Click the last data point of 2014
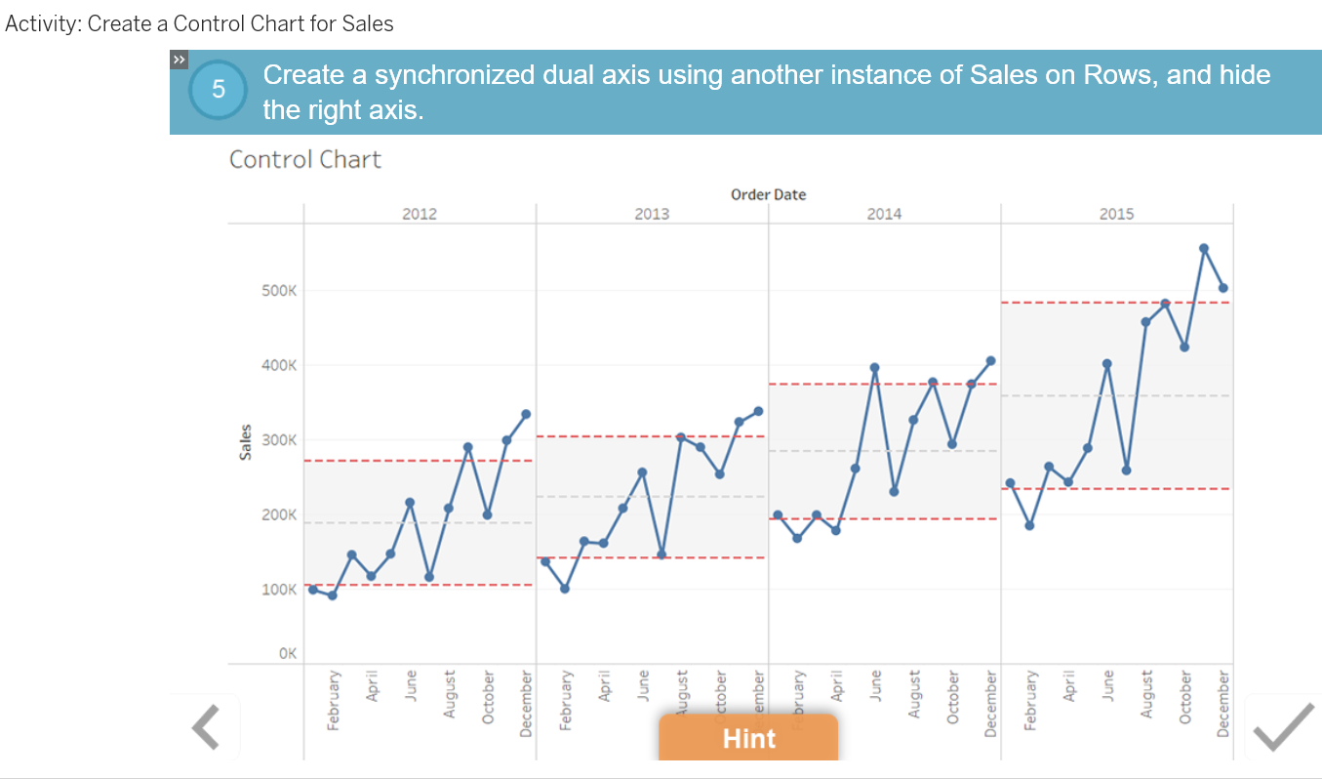The width and height of the screenshot is (1322, 779). pyautogui.click(x=990, y=360)
